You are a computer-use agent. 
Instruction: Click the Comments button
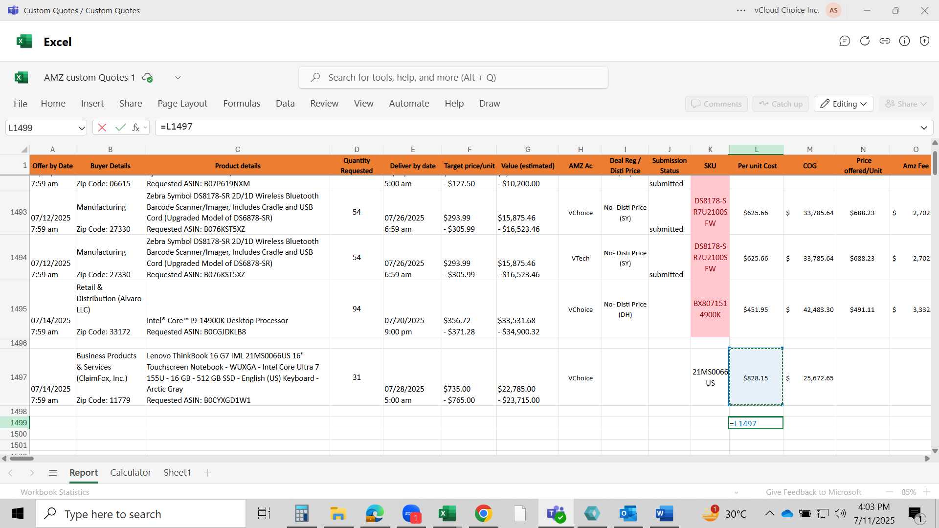click(x=716, y=104)
